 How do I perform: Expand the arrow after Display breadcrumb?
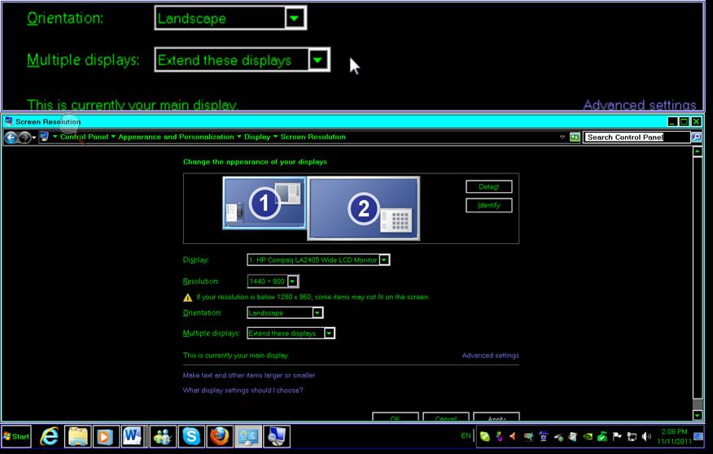[x=275, y=137]
